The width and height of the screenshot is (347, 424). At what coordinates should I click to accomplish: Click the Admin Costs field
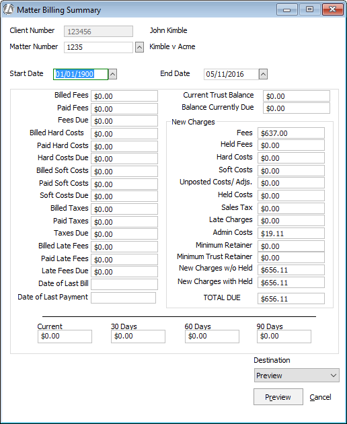point(291,234)
